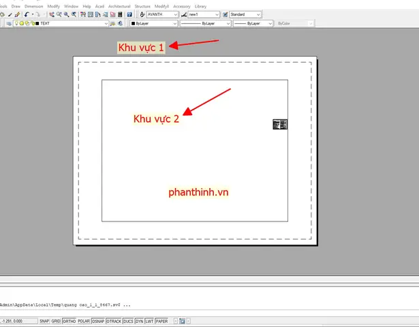The width and height of the screenshot is (419, 327).
Task: Click the Help question mark icon
Action: click(x=129, y=14)
